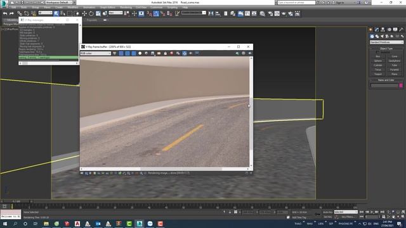Click the Cylinder primitive button
The height and width of the screenshot is (228, 406).
(x=378, y=65)
